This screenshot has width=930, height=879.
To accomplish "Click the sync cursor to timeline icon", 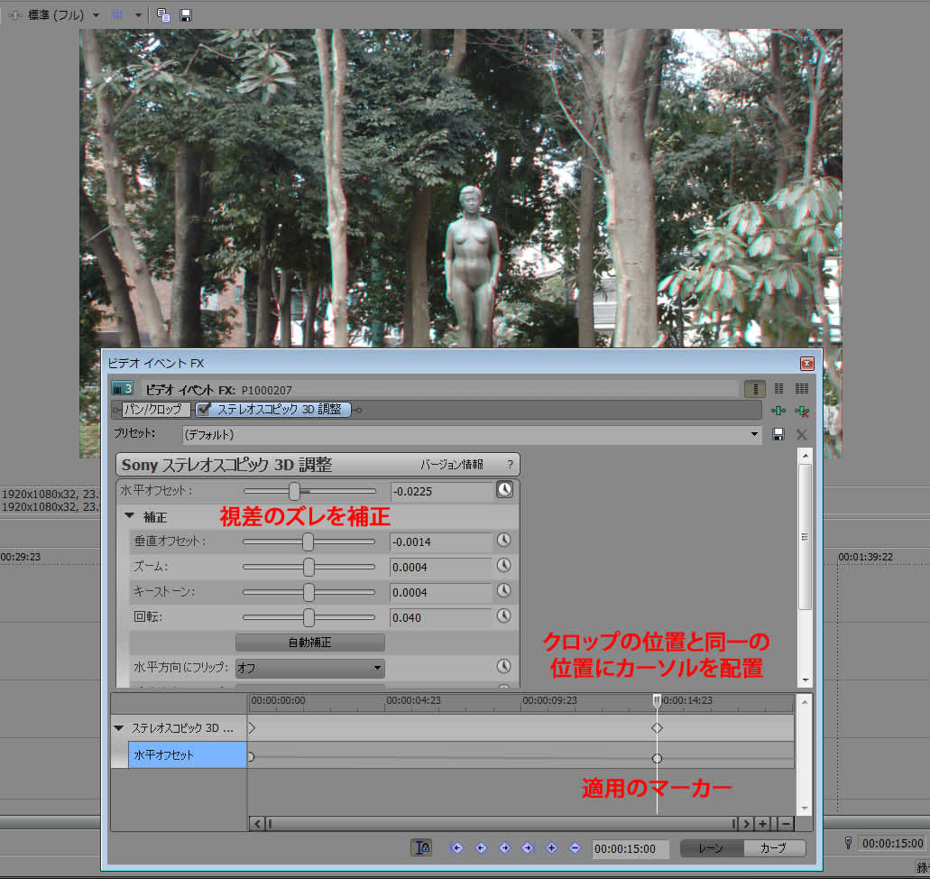I will [x=421, y=847].
